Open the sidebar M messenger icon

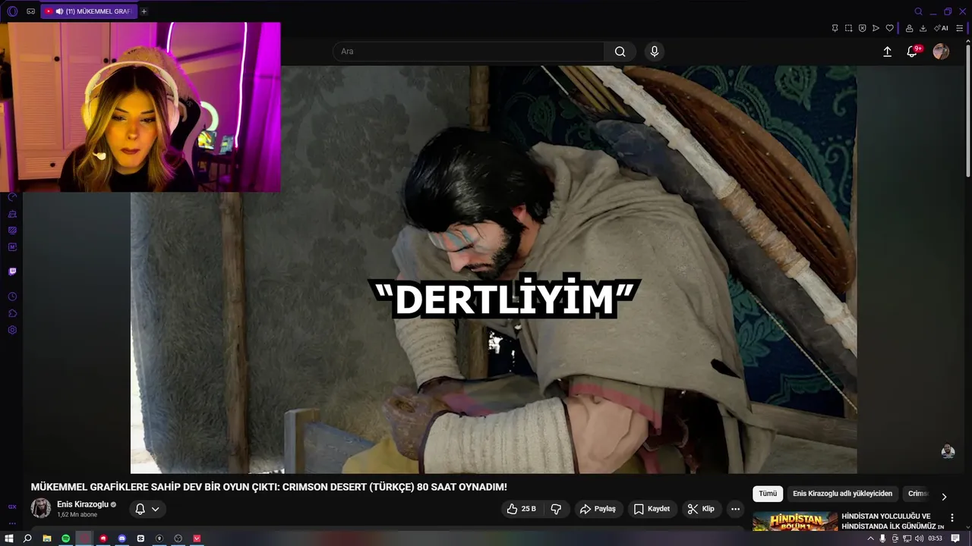tap(12, 246)
